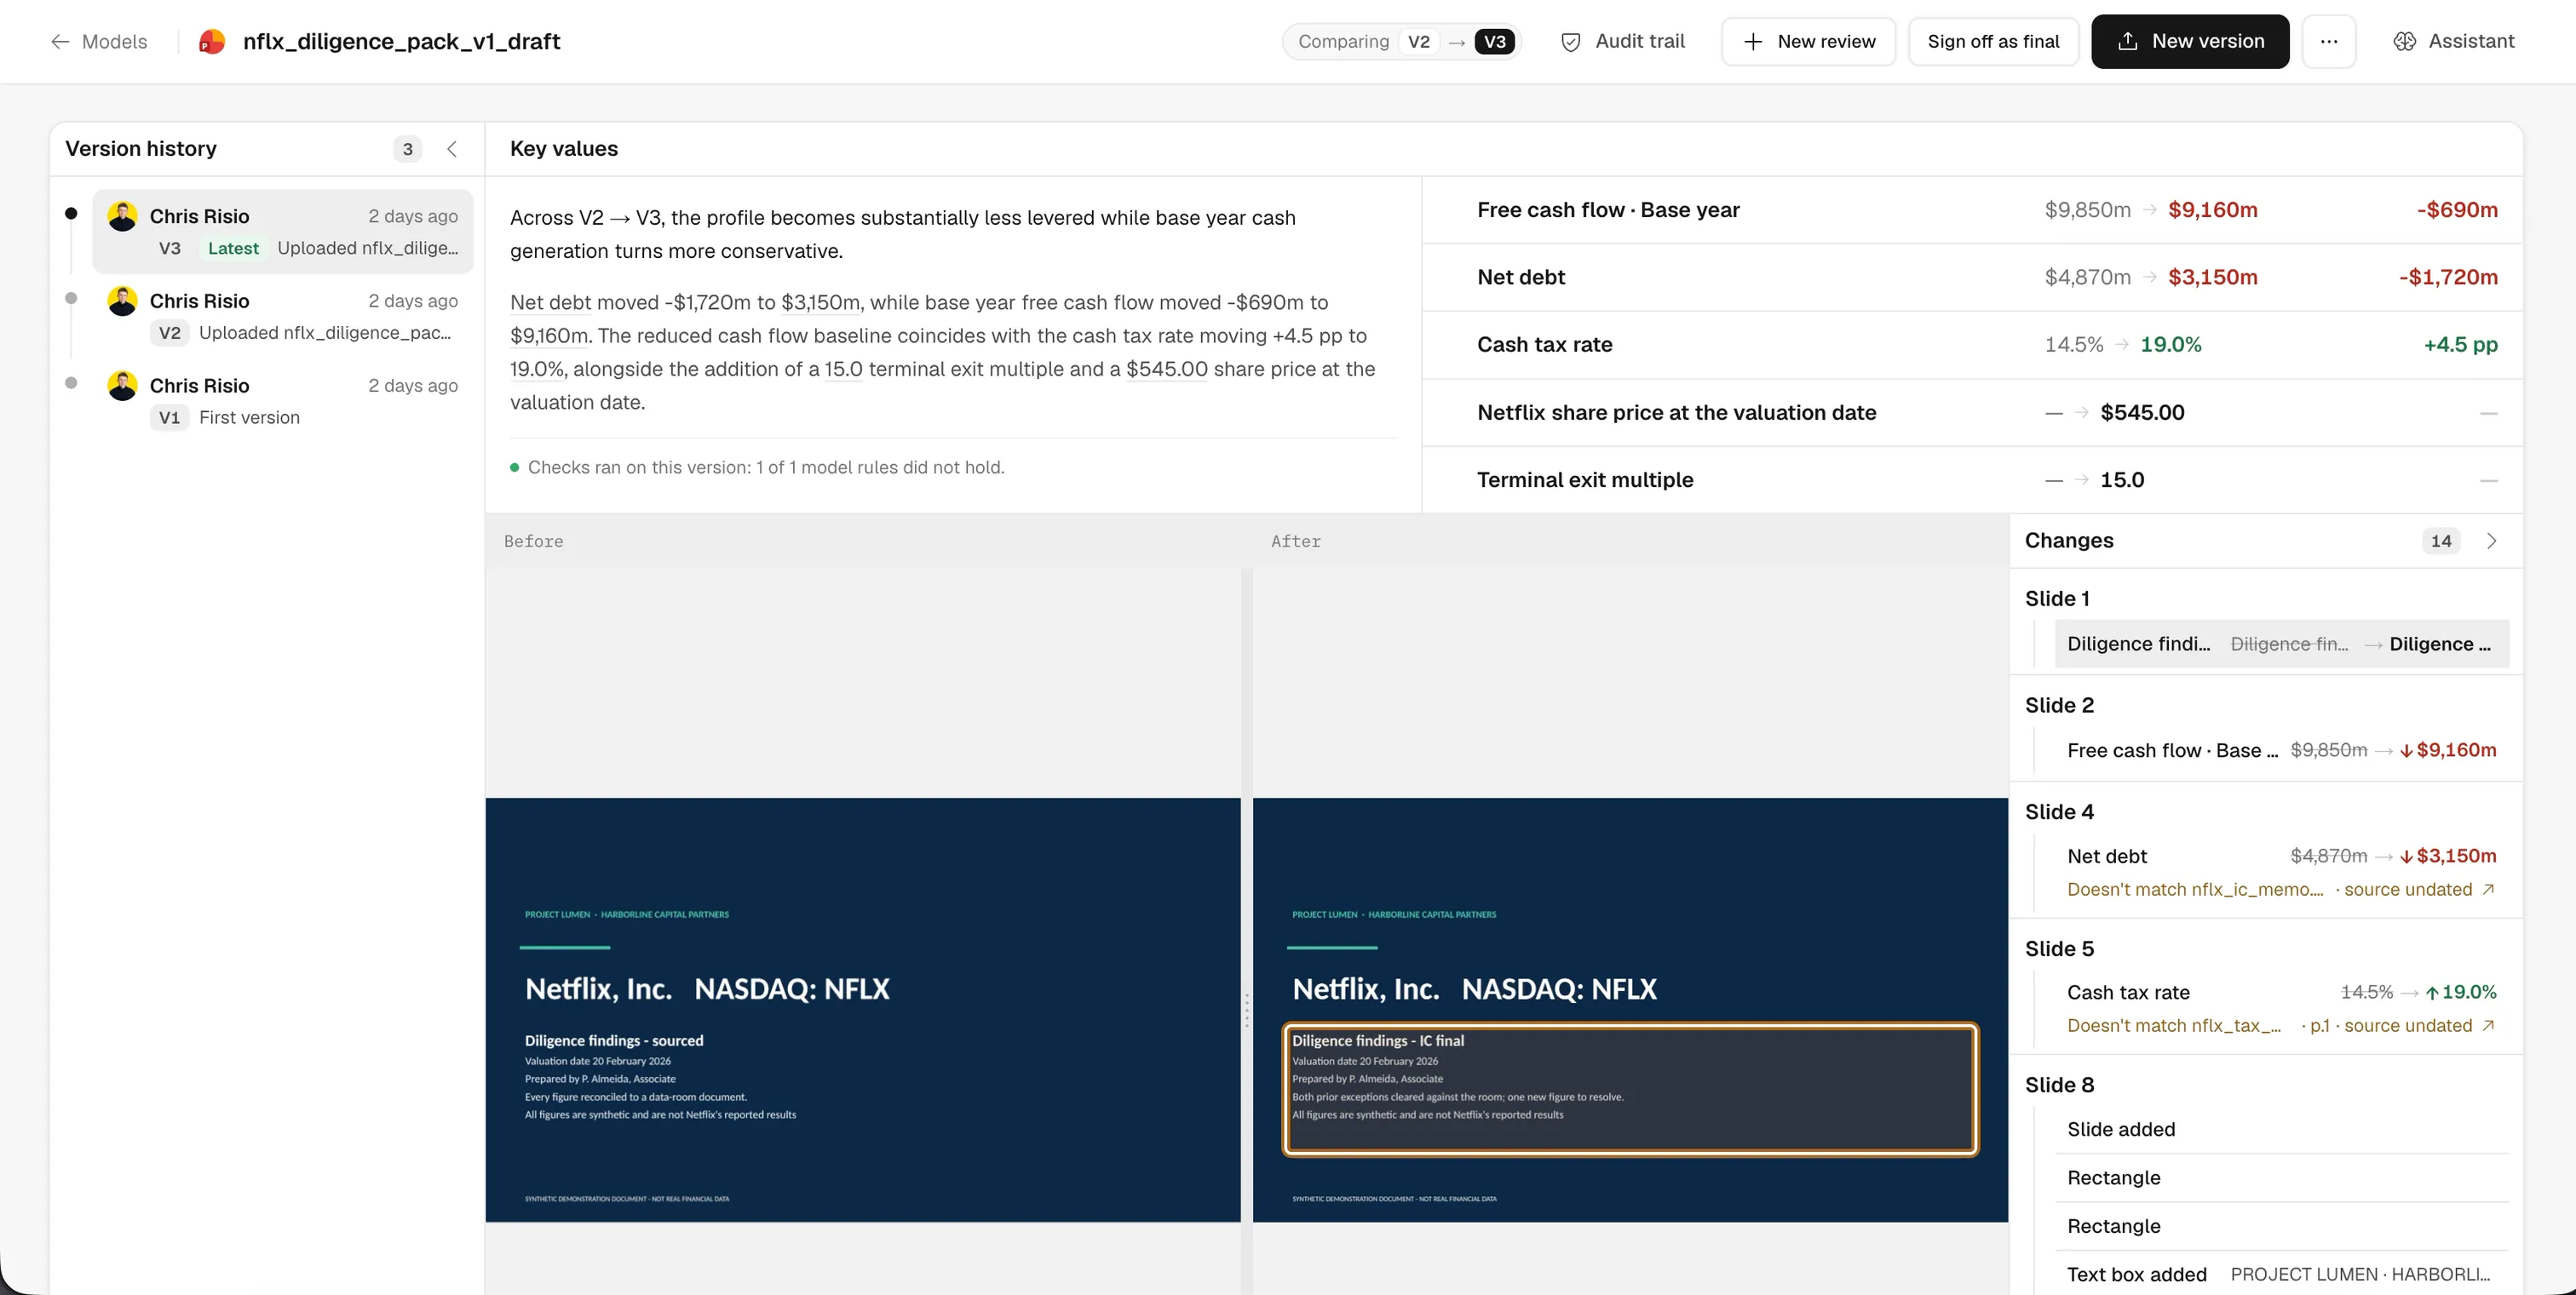The height and width of the screenshot is (1295, 2576).
Task: Select the V2 version by Chris Risio
Action: click(283, 316)
